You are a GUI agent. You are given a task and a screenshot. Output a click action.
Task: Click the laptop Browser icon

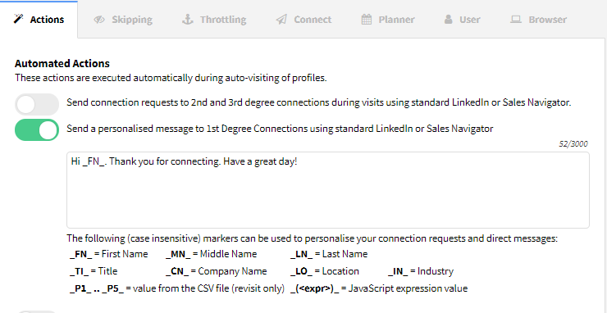(516, 20)
